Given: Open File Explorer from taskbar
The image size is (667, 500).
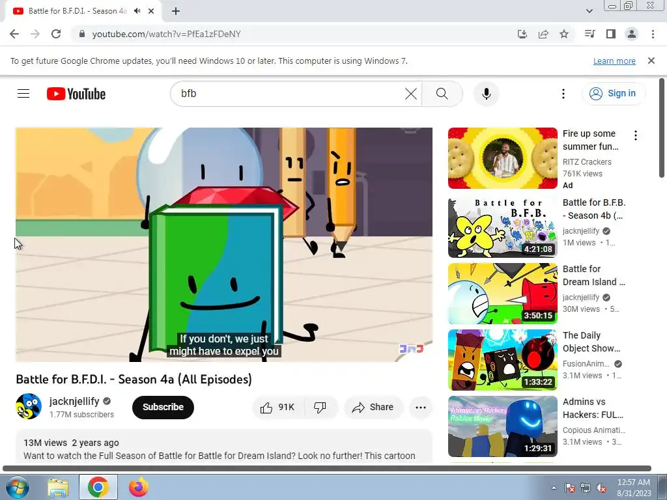Looking at the screenshot, I should pyautogui.click(x=58, y=487).
